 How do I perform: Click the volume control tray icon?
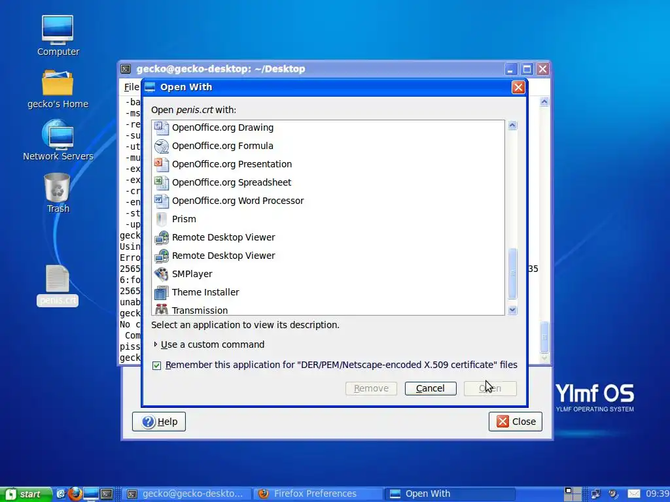(x=614, y=494)
